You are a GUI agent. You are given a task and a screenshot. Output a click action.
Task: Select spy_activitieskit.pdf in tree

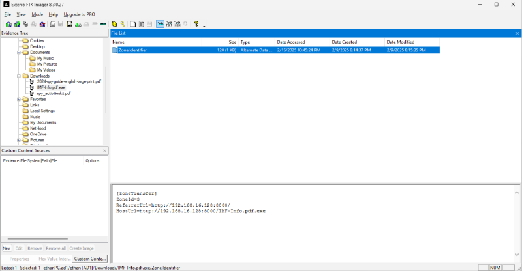(x=54, y=93)
